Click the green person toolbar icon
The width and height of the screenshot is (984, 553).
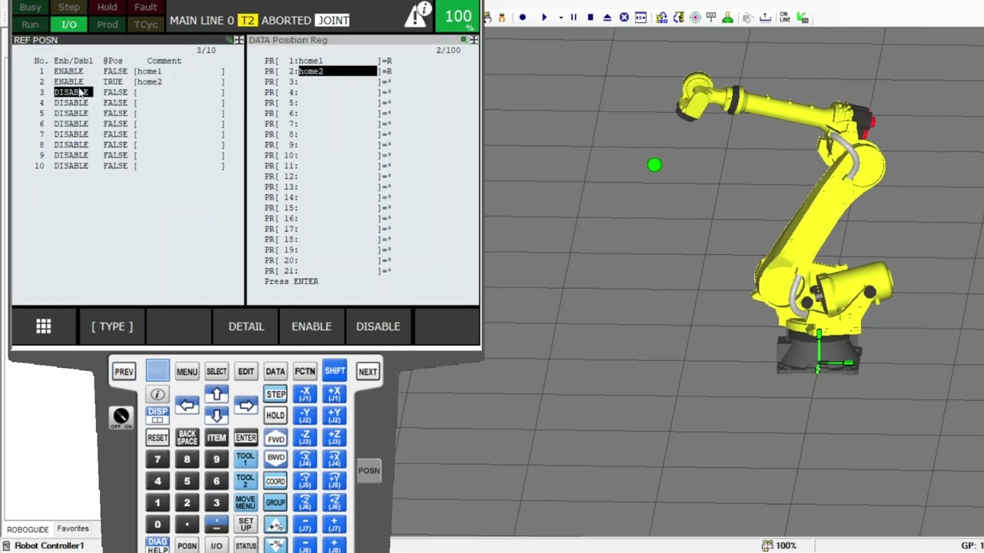click(x=727, y=17)
